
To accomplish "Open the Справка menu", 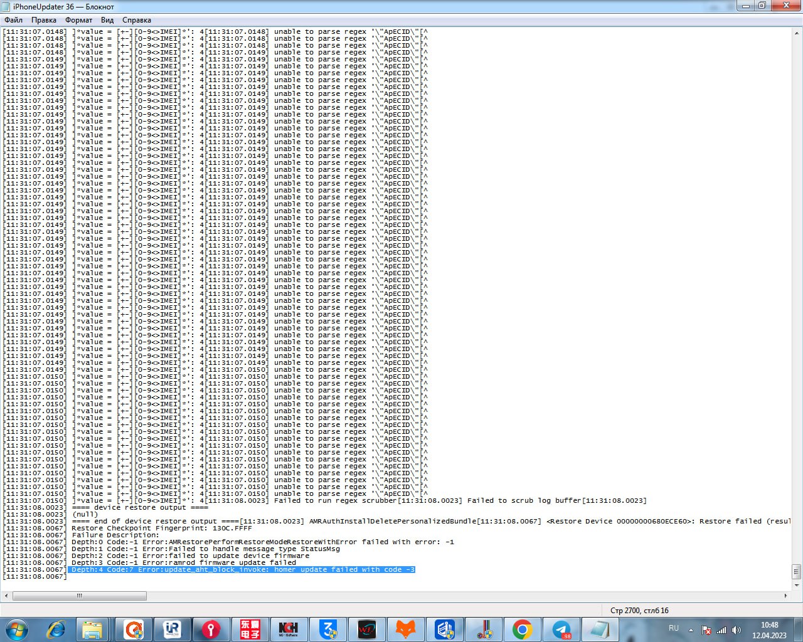I will pos(137,20).
